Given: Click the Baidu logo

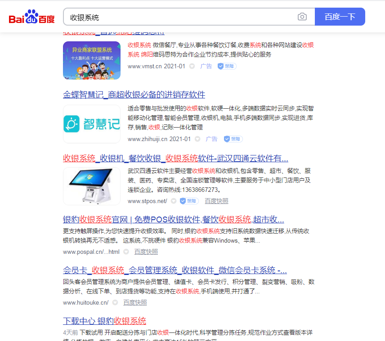Looking at the screenshot, I should coord(31,17).
